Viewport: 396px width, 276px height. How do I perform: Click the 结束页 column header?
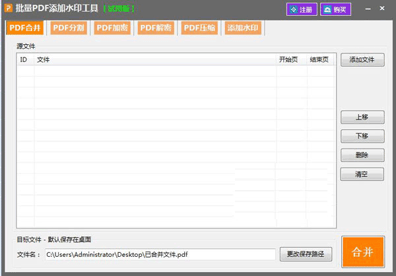tap(321, 60)
